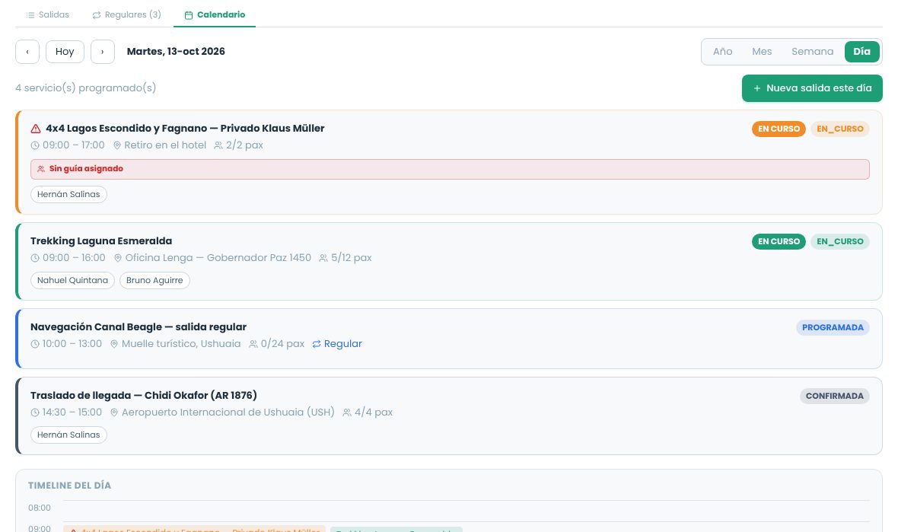Go to next day with right chevron
The height and width of the screenshot is (532, 898).
coord(103,52)
